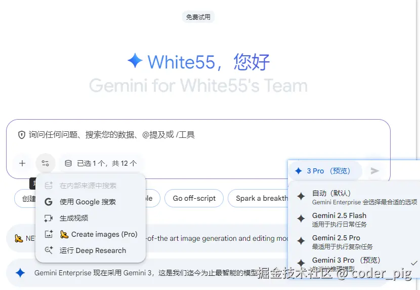The image size is (420, 290).
Task: Click the checkmark next to Gemini 3 Pro
Action: [x=414, y=263]
